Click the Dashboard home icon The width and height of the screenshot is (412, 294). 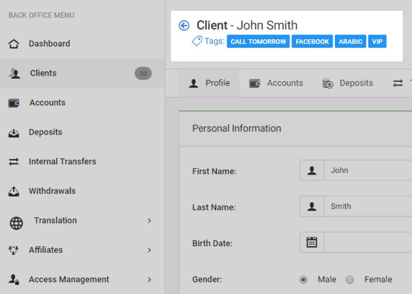14,44
